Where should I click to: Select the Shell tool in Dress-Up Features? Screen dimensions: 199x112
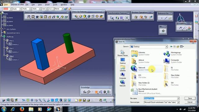[89, 16]
